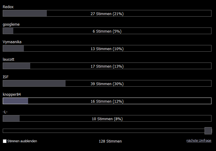Click the 'Vymaanika' option label
Image resolution: width=216 pixels, height=151 pixels.
[x=12, y=42]
